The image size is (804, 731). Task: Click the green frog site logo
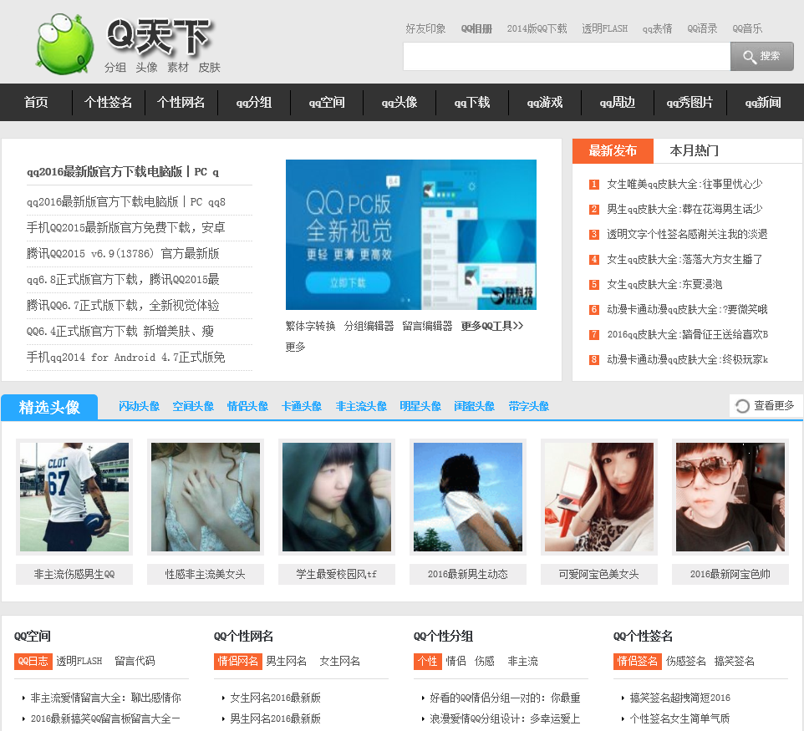pyautogui.click(x=64, y=44)
